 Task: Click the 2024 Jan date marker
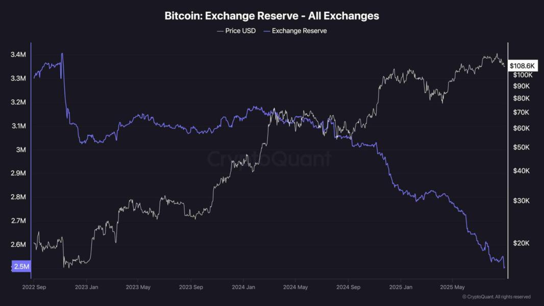pos(243,287)
